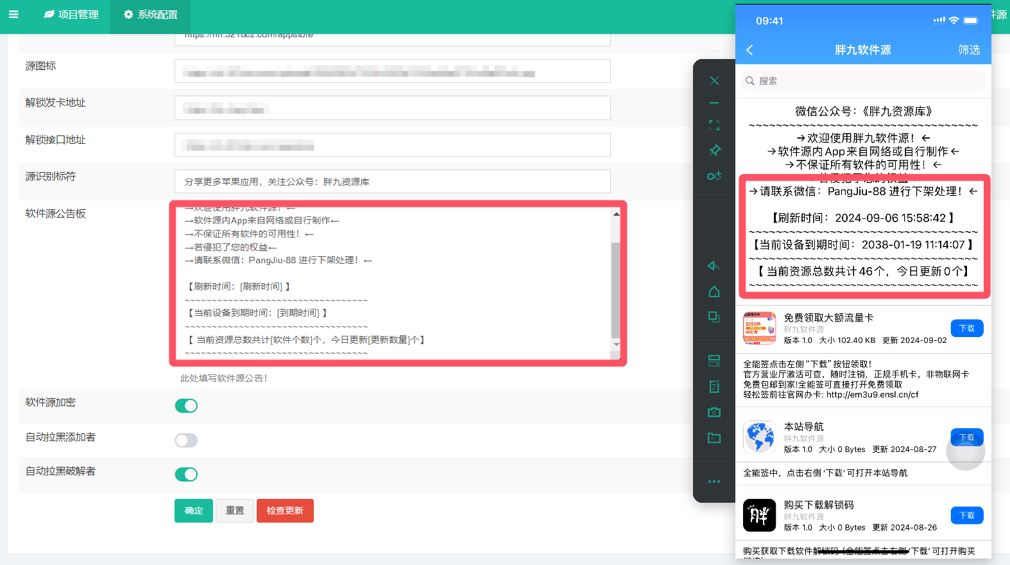This screenshot has height=565, width=1010.
Task: Click the 解锁发卡地址 input field
Action: 392,108
